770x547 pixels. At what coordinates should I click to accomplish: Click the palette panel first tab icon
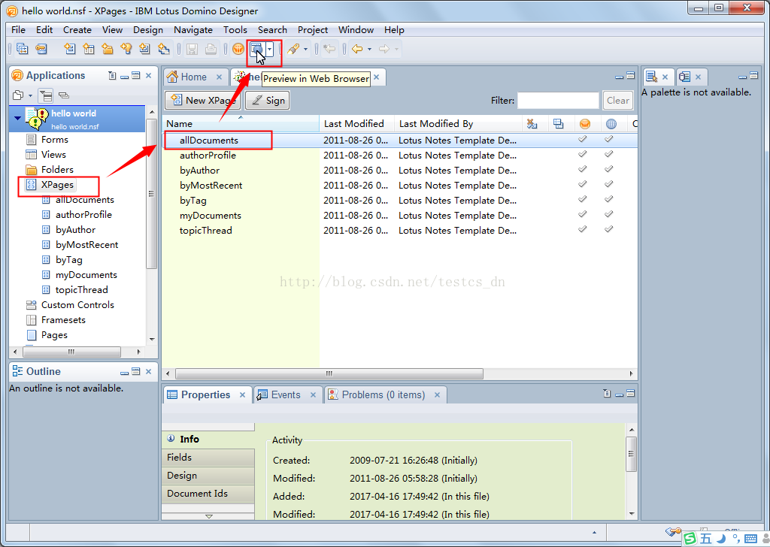point(652,77)
